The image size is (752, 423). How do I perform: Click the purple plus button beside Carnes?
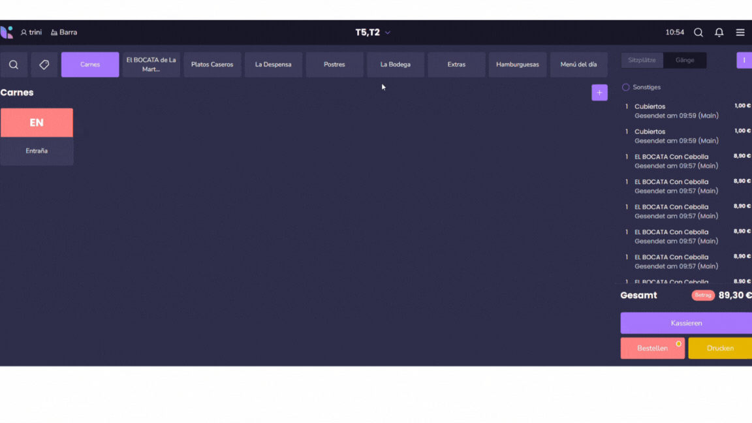599,93
